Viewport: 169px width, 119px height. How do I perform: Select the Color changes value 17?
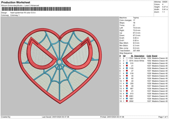tap(134, 20)
